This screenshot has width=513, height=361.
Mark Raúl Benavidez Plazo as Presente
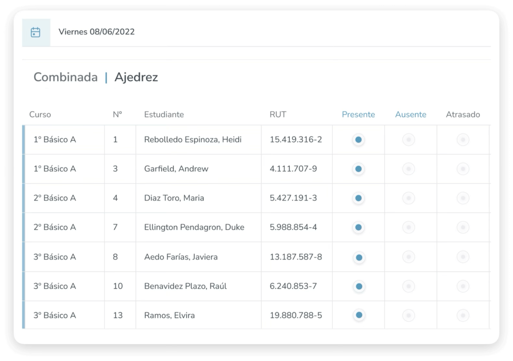tap(358, 286)
